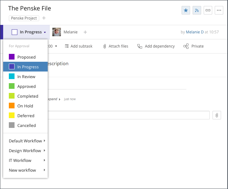Click the Add dependency icon
Screen dimensions: 228x189
[140, 46]
